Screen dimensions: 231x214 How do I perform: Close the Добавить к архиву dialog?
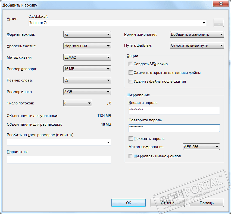click(221, 4)
